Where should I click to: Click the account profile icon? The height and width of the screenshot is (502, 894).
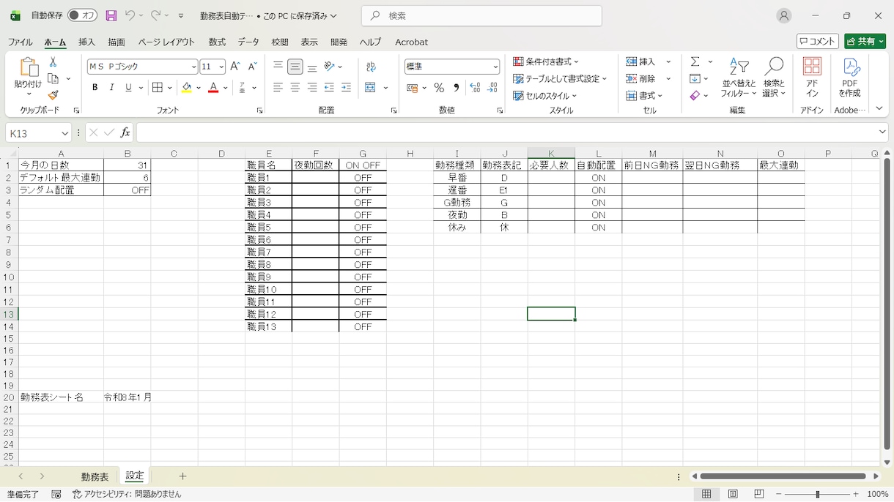(784, 15)
